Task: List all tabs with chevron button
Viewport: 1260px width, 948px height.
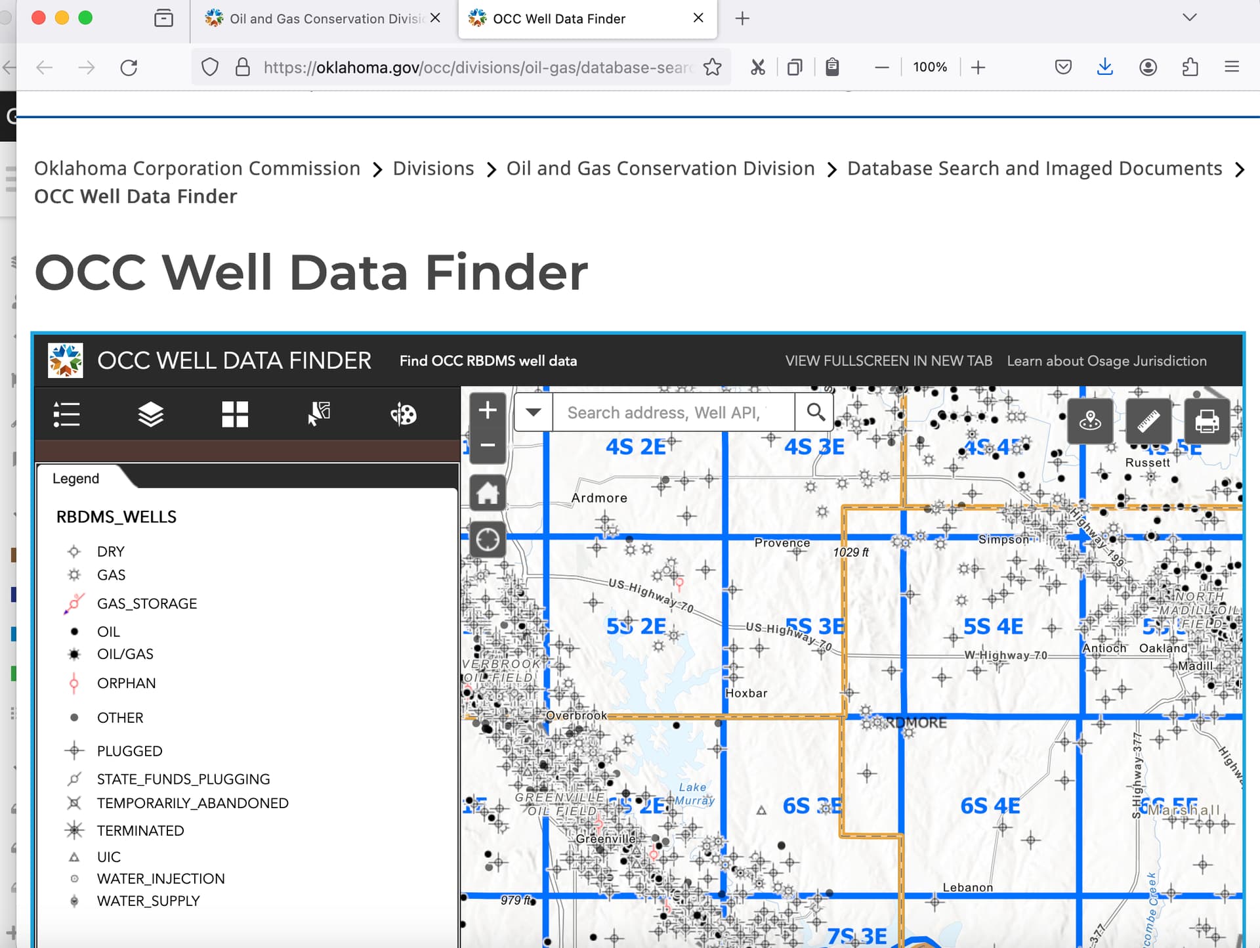Action: click(x=1189, y=18)
